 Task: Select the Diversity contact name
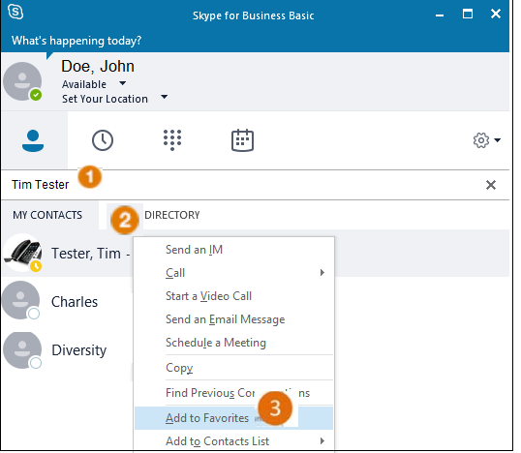[x=79, y=350]
